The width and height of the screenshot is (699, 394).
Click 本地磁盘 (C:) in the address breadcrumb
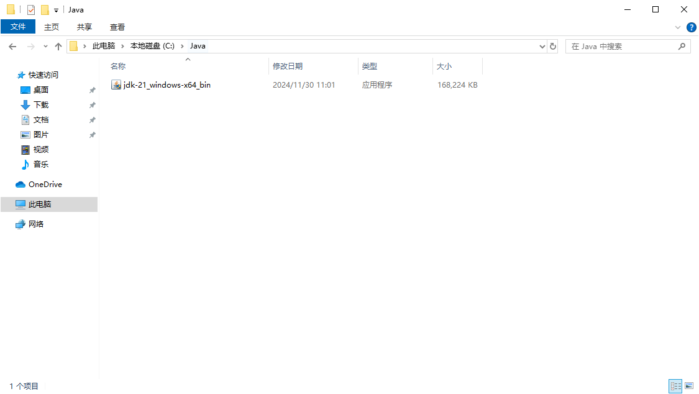tap(152, 46)
